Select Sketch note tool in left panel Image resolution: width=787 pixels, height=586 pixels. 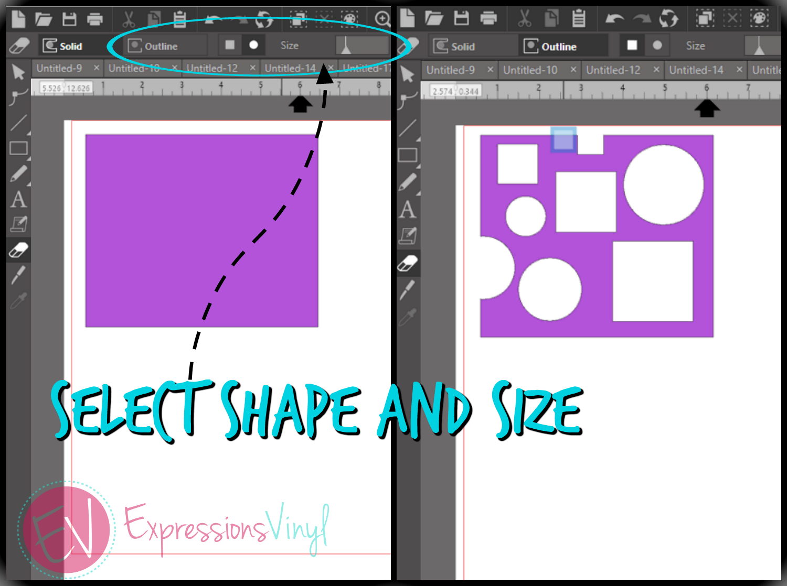19,224
